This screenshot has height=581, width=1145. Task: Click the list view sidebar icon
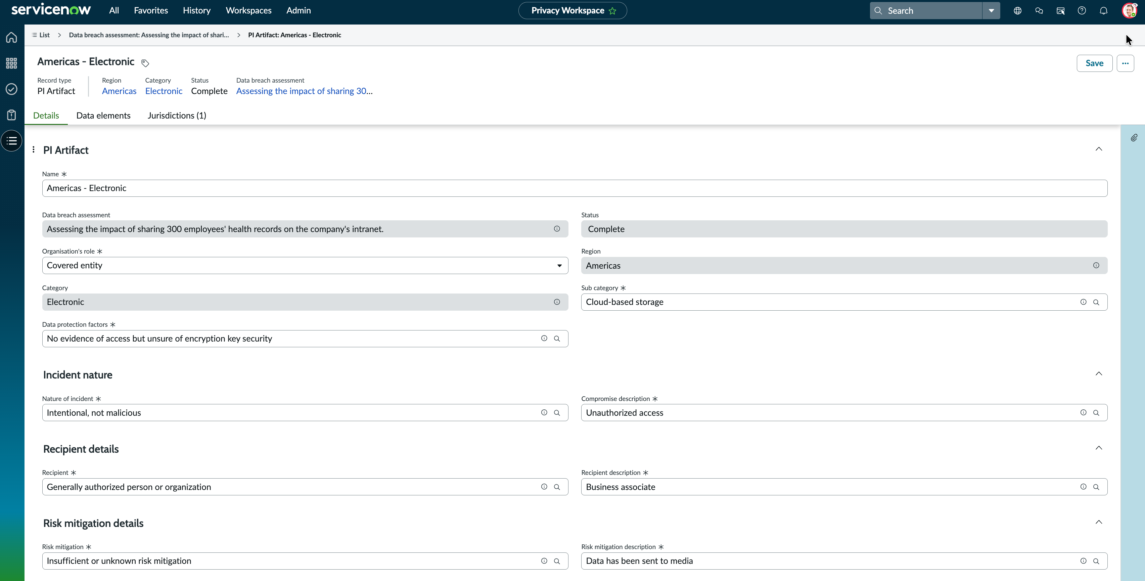click(x=11, y=141)
